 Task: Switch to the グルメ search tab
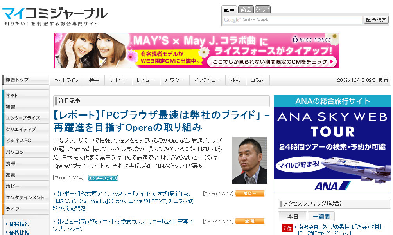coord(262,10)
